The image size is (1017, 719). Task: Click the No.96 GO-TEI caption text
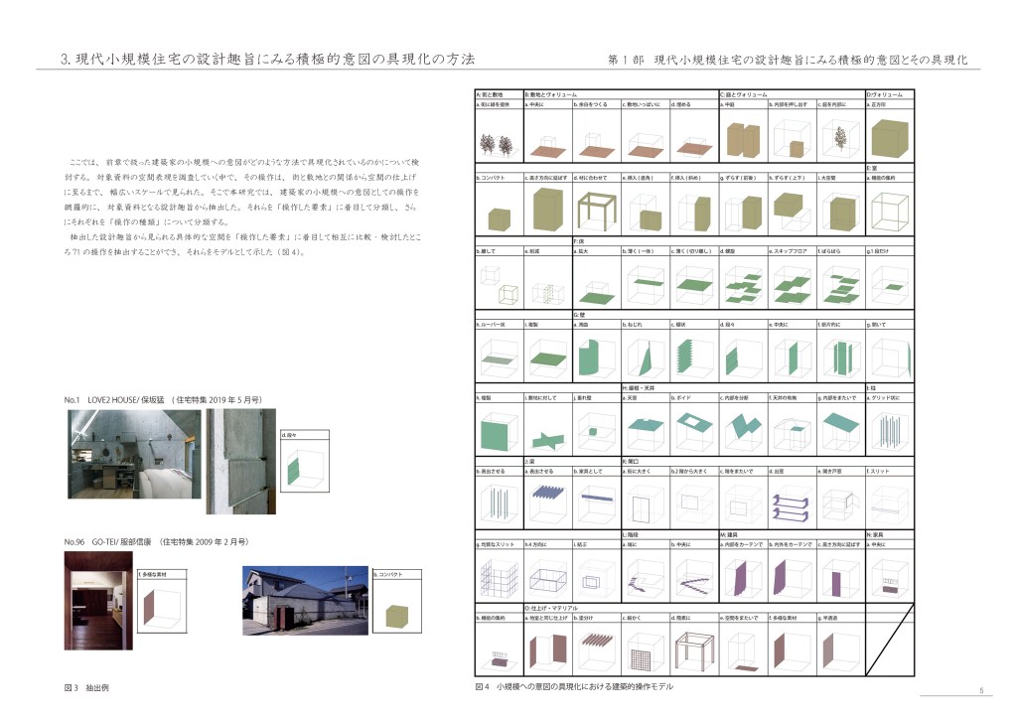pyautogui.click(x=156, y=541)
